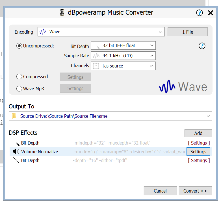
Task: Open the Sample Rate 44.1 kHz dropdown
Action: (123, 56)
